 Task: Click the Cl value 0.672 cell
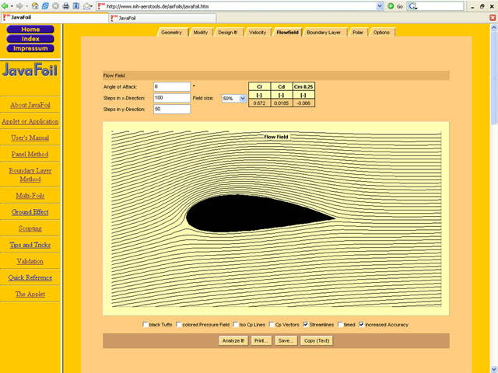point(259,103)
